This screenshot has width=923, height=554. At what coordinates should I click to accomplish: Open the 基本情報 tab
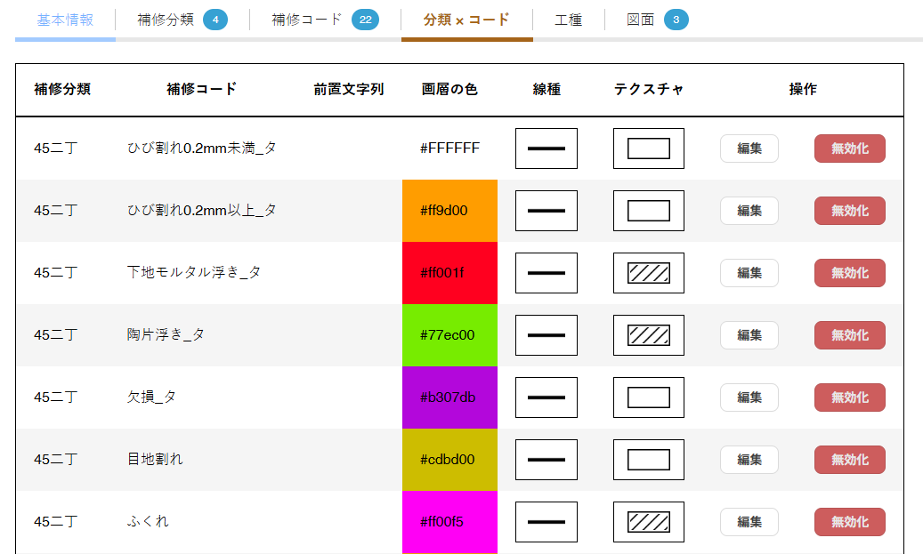tap(65, 20)
